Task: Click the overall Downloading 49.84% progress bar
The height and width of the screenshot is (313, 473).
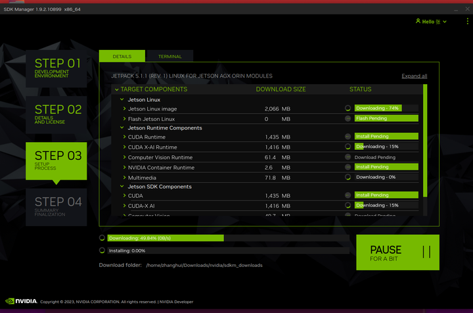Action: (x=229, y=238)
